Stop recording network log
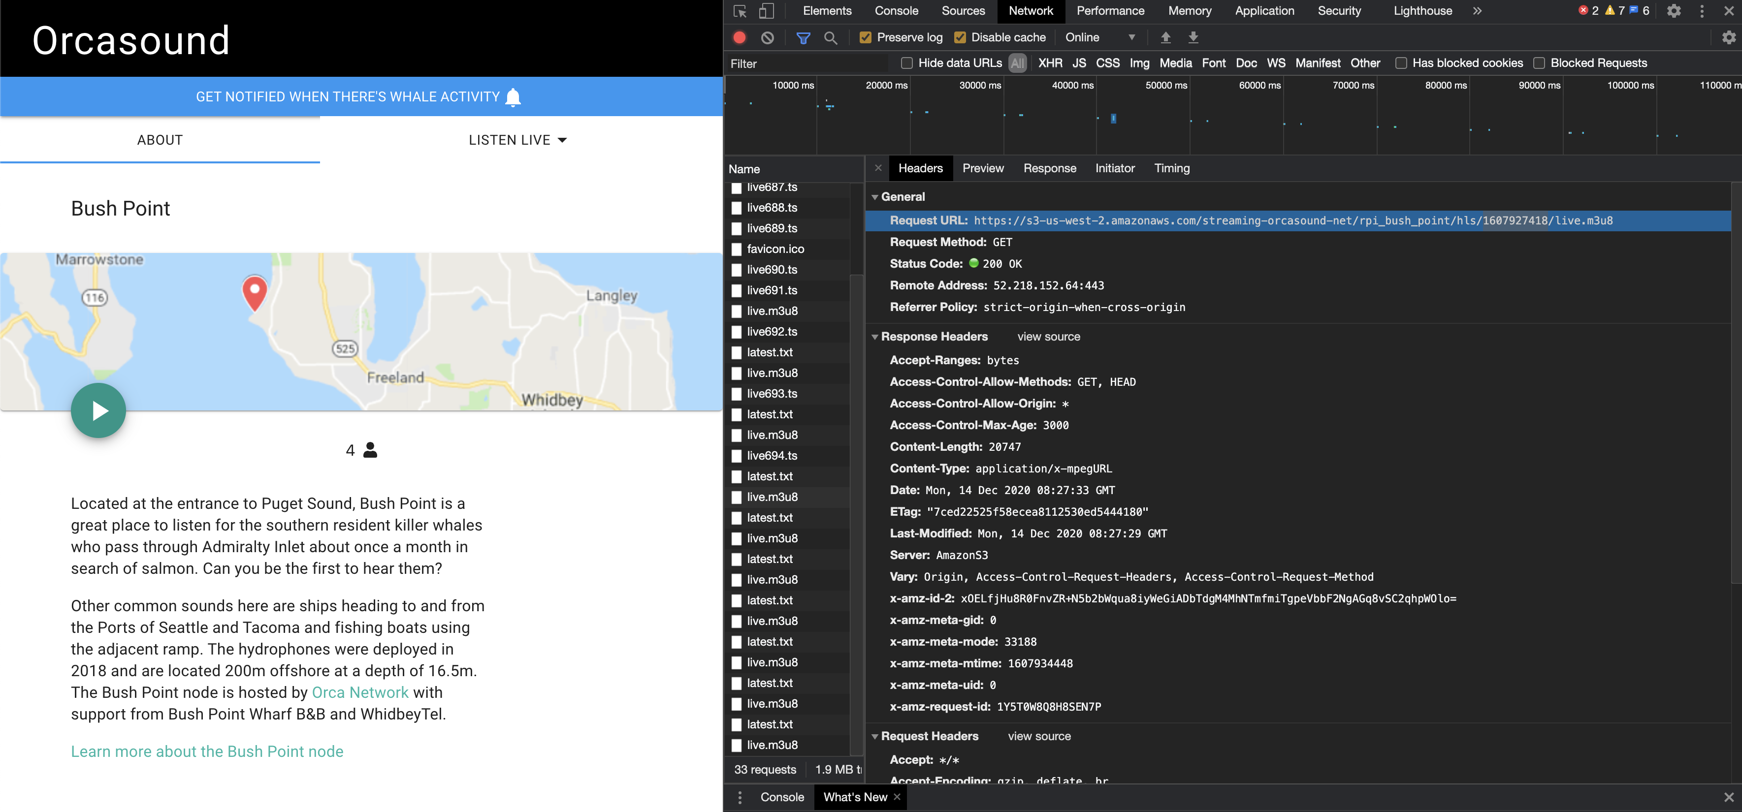1742x812 pixels. (x=739, y=38)
